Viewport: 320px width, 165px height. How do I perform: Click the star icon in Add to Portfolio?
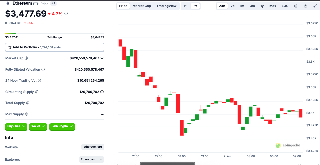10,47
